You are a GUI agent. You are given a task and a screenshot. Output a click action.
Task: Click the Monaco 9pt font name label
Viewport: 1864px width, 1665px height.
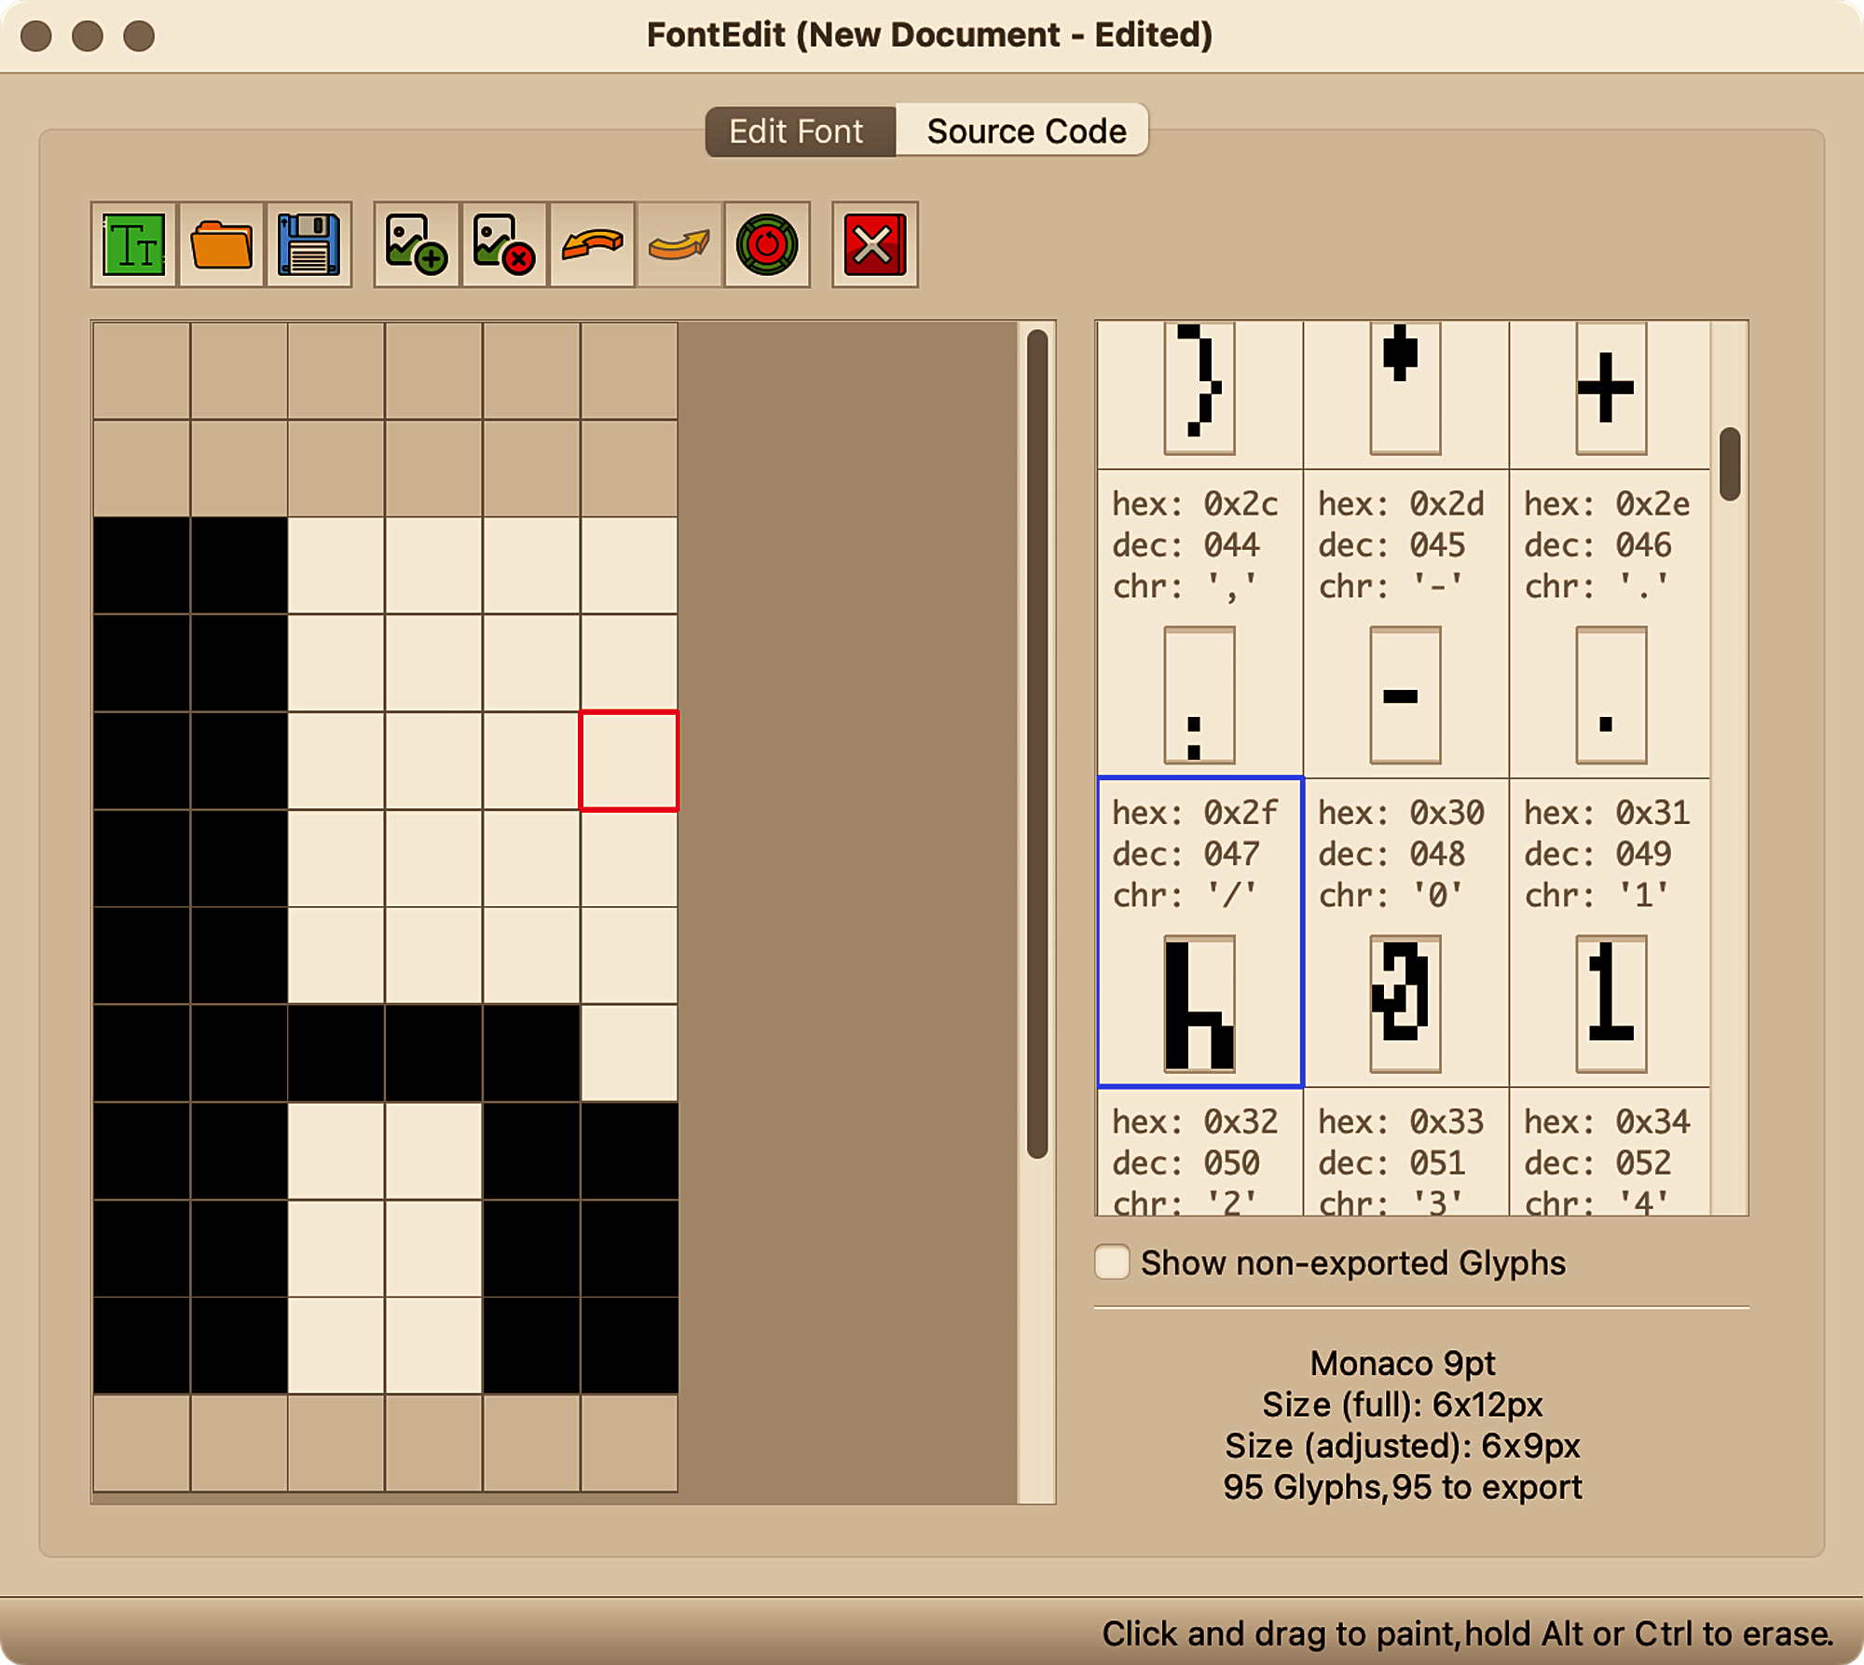(1403, 1363)
